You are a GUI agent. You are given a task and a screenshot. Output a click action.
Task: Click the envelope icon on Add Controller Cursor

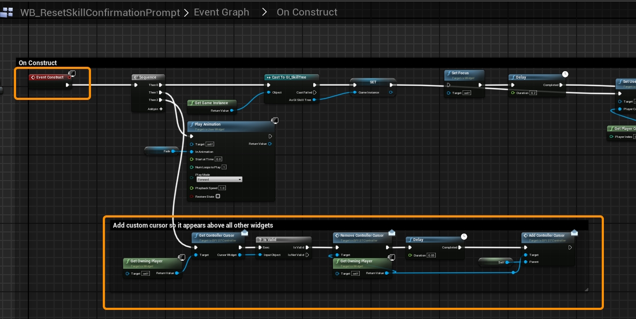(574, 232)
